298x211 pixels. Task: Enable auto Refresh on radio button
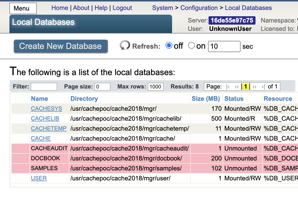point(191,46)
